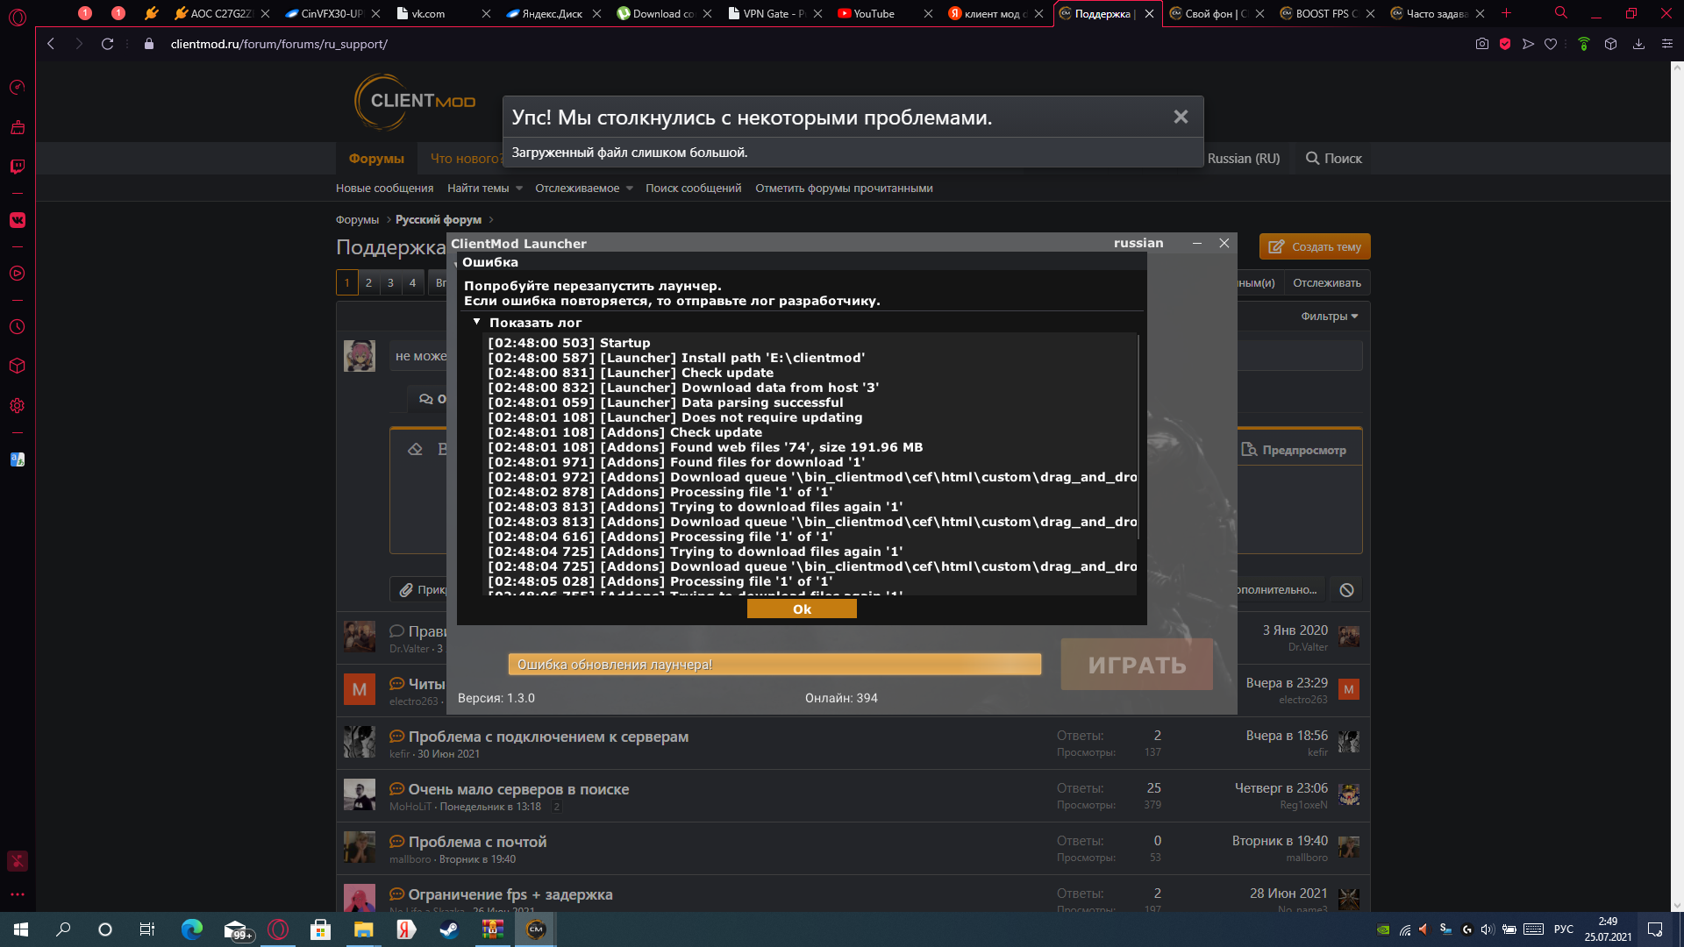The image size is (1684, 947).
Task: Open the 'Russian (RU)' language link
Action: pyautogui.click(x=1243, y=159)
